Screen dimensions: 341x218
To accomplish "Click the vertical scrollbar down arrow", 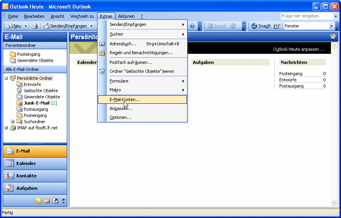I will [334, 203].
